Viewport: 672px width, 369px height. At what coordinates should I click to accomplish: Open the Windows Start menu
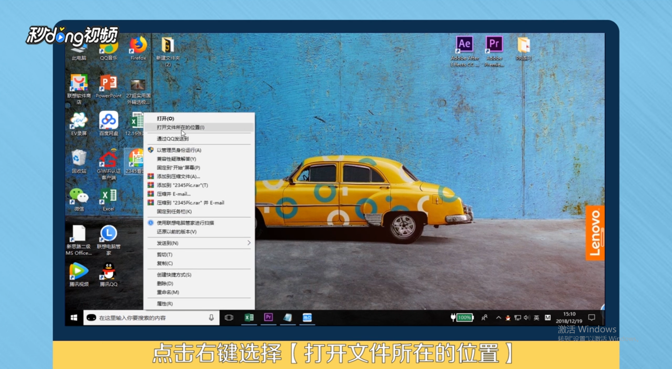coord(74,318)
